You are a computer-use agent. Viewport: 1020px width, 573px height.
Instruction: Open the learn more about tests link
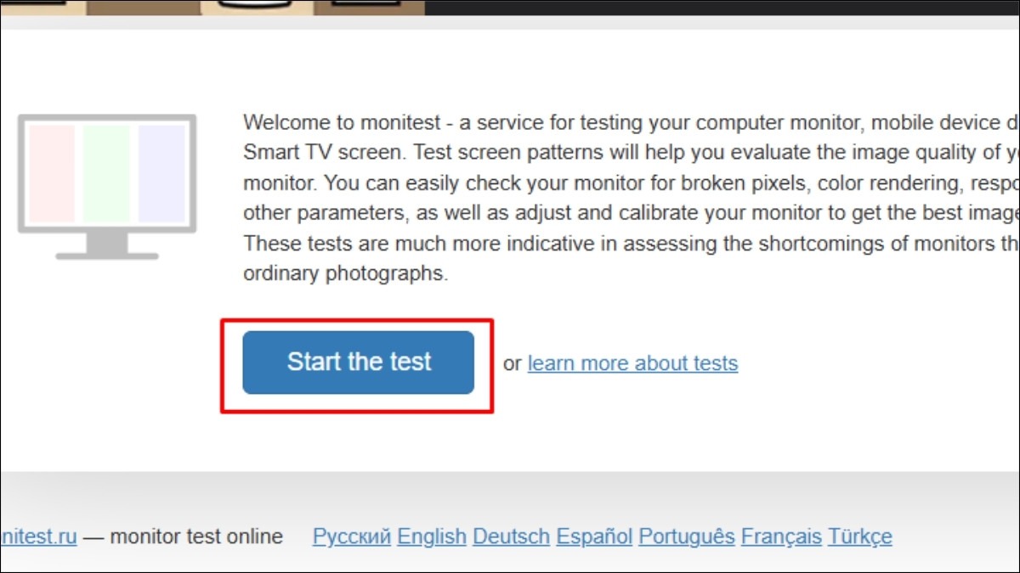[632, 363]
